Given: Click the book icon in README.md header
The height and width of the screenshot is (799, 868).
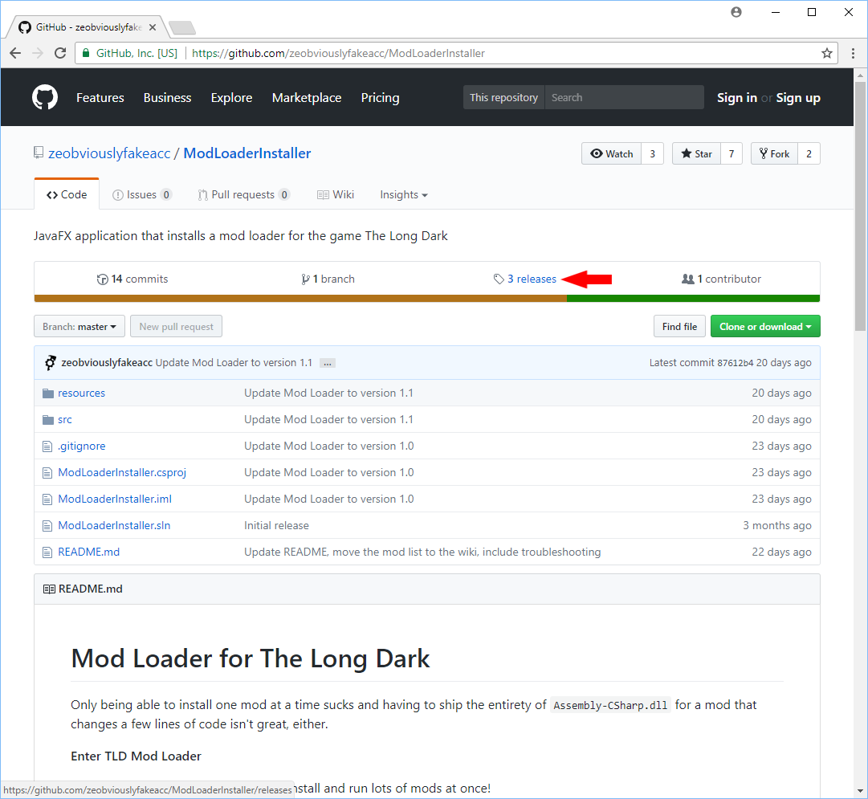Looking at the screenshot, I should point(49,589).
